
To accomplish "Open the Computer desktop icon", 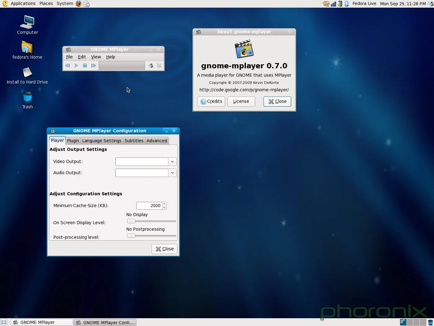I will click(27, 25).
